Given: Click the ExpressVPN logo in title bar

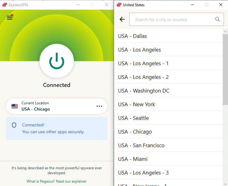Looking at the screenshot, I should 5,5.
